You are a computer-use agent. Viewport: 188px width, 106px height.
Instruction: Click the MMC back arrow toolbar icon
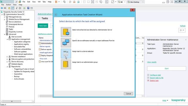coord(2,8)
